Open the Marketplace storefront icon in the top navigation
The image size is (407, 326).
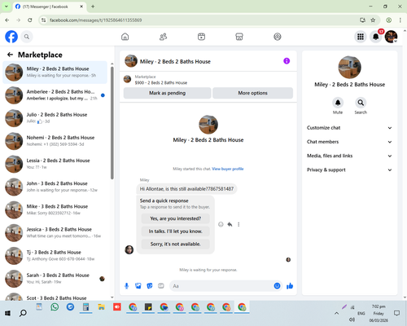pos(239,37)
